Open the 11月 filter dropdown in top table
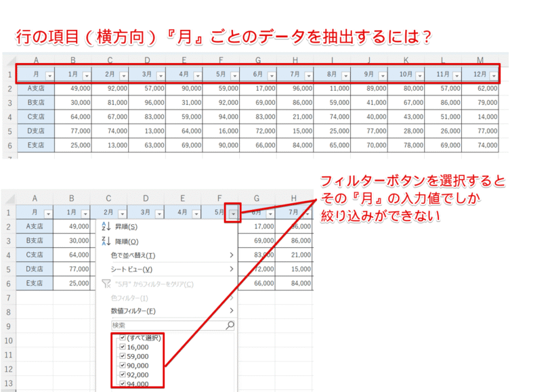550x392 pixels. click(x=457, y=76)
